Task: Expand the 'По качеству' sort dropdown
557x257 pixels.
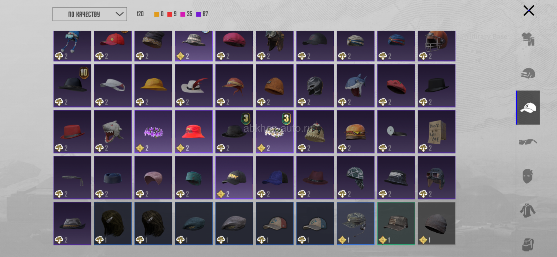Action: [x=89, y=14]
